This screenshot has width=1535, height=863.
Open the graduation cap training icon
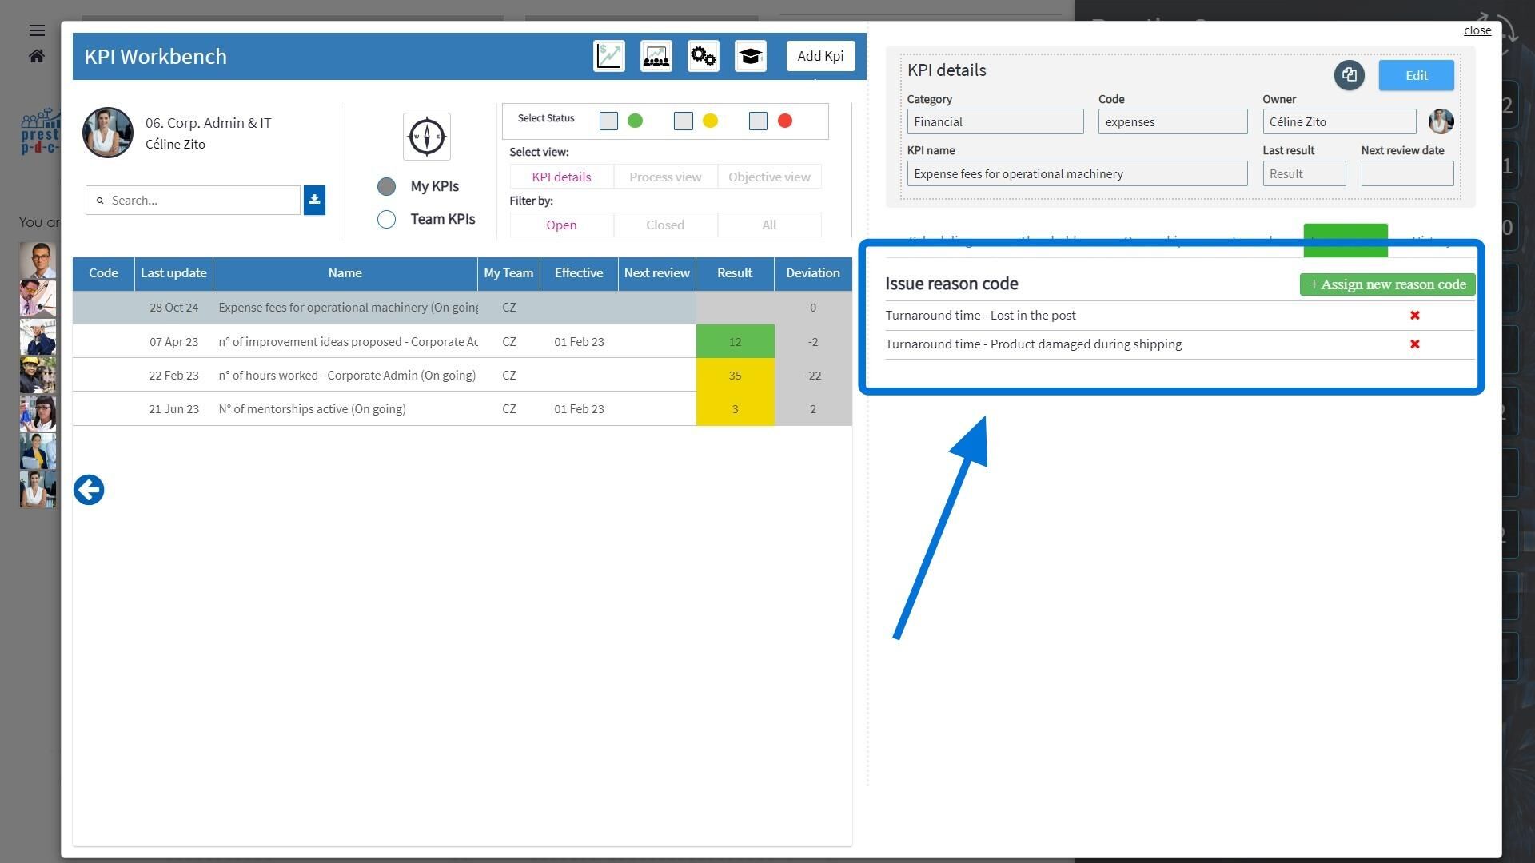pos(750,56)
